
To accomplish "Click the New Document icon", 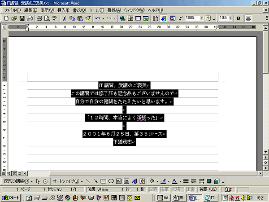I will coord(6,18).
